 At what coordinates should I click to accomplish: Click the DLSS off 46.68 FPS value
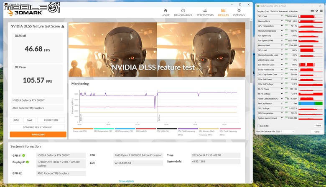pos(37,49)
